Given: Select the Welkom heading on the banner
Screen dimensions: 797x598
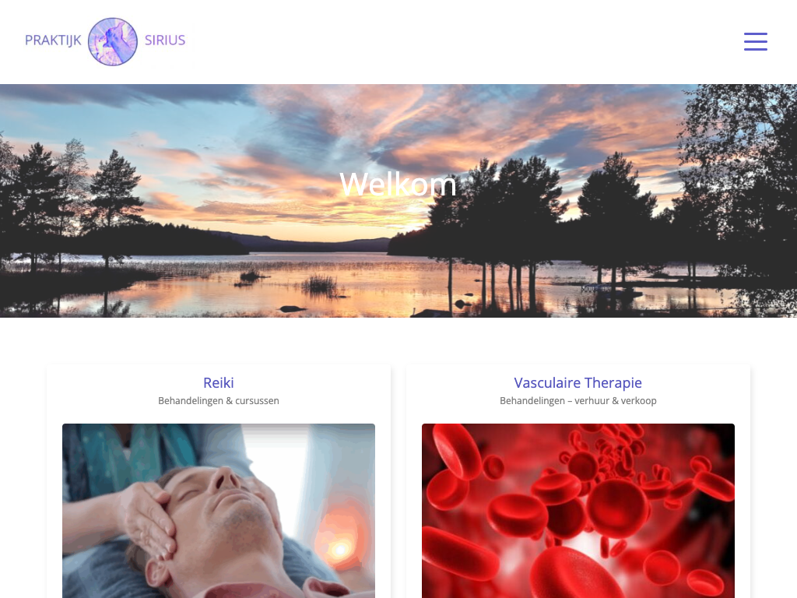Looking at the screenshot, I should 398,184.
